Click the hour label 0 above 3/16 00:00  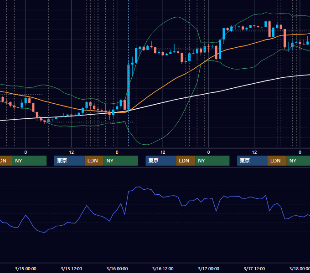117,152
